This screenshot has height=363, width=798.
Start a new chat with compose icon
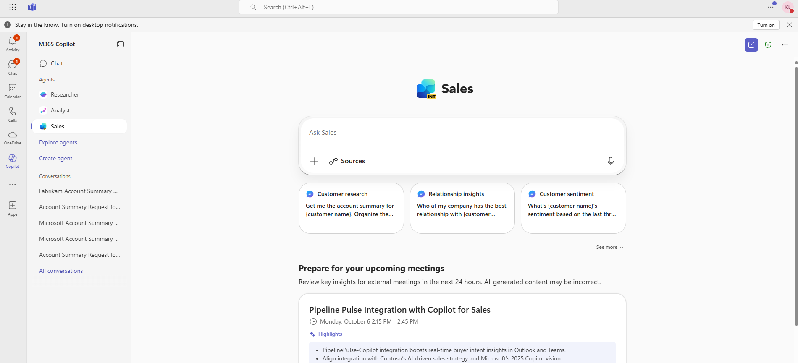point(751,45)
